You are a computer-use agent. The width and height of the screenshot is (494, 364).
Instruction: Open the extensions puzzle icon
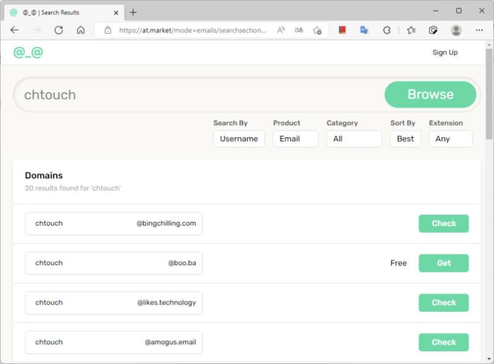[x=387, y=30]
